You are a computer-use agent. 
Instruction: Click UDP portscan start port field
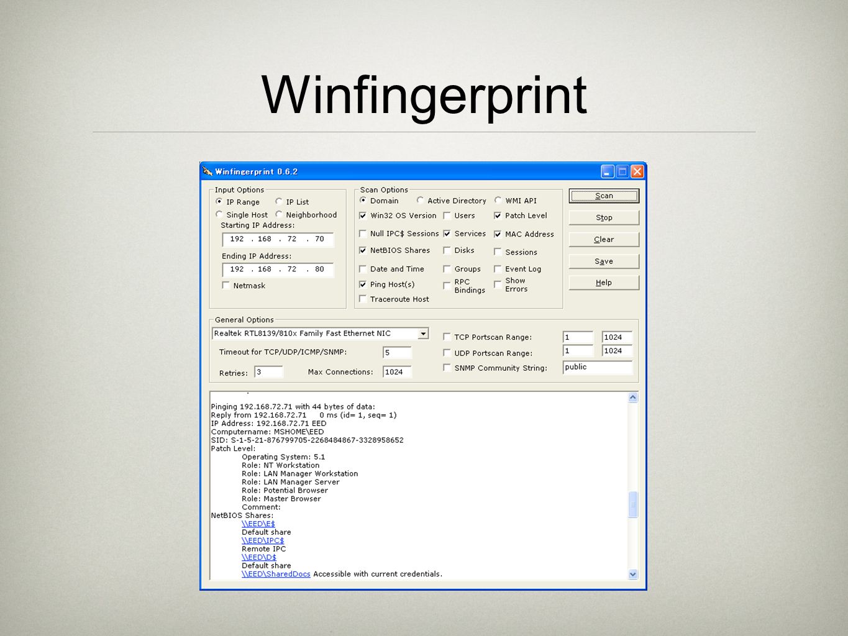coord(578,351)
